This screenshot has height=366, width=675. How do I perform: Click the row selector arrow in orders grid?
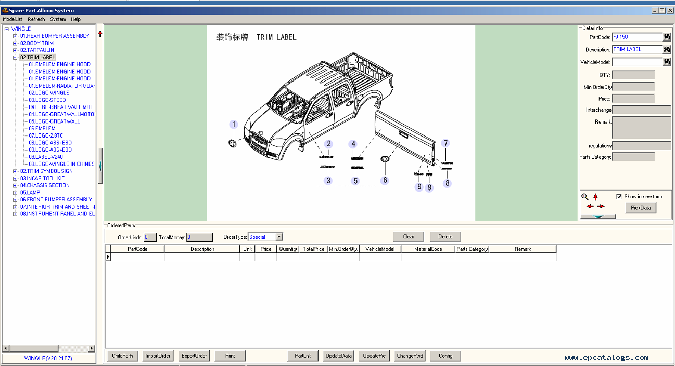pos(108,257)
